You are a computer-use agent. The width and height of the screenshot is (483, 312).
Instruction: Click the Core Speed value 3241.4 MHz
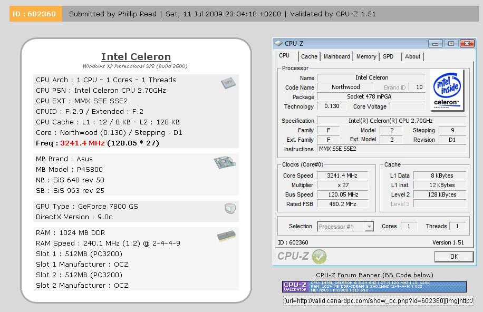click(342, 175)
